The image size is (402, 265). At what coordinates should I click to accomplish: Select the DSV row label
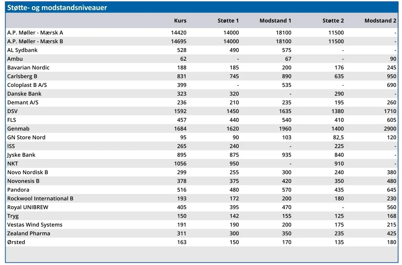click(x=12, y=111)
